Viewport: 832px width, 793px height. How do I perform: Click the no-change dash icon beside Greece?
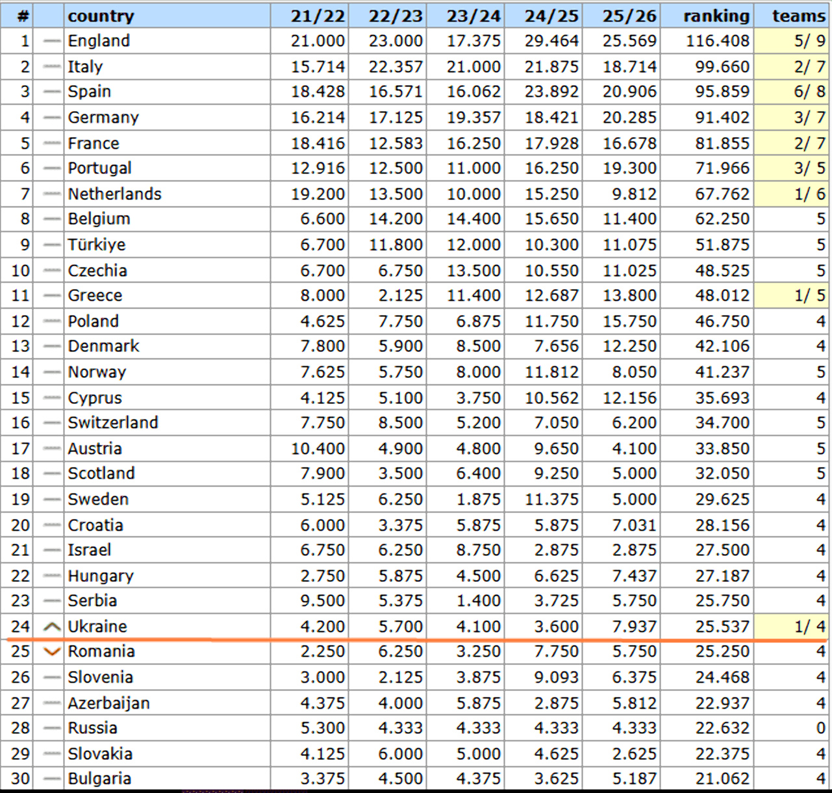(x=51, y=296)
